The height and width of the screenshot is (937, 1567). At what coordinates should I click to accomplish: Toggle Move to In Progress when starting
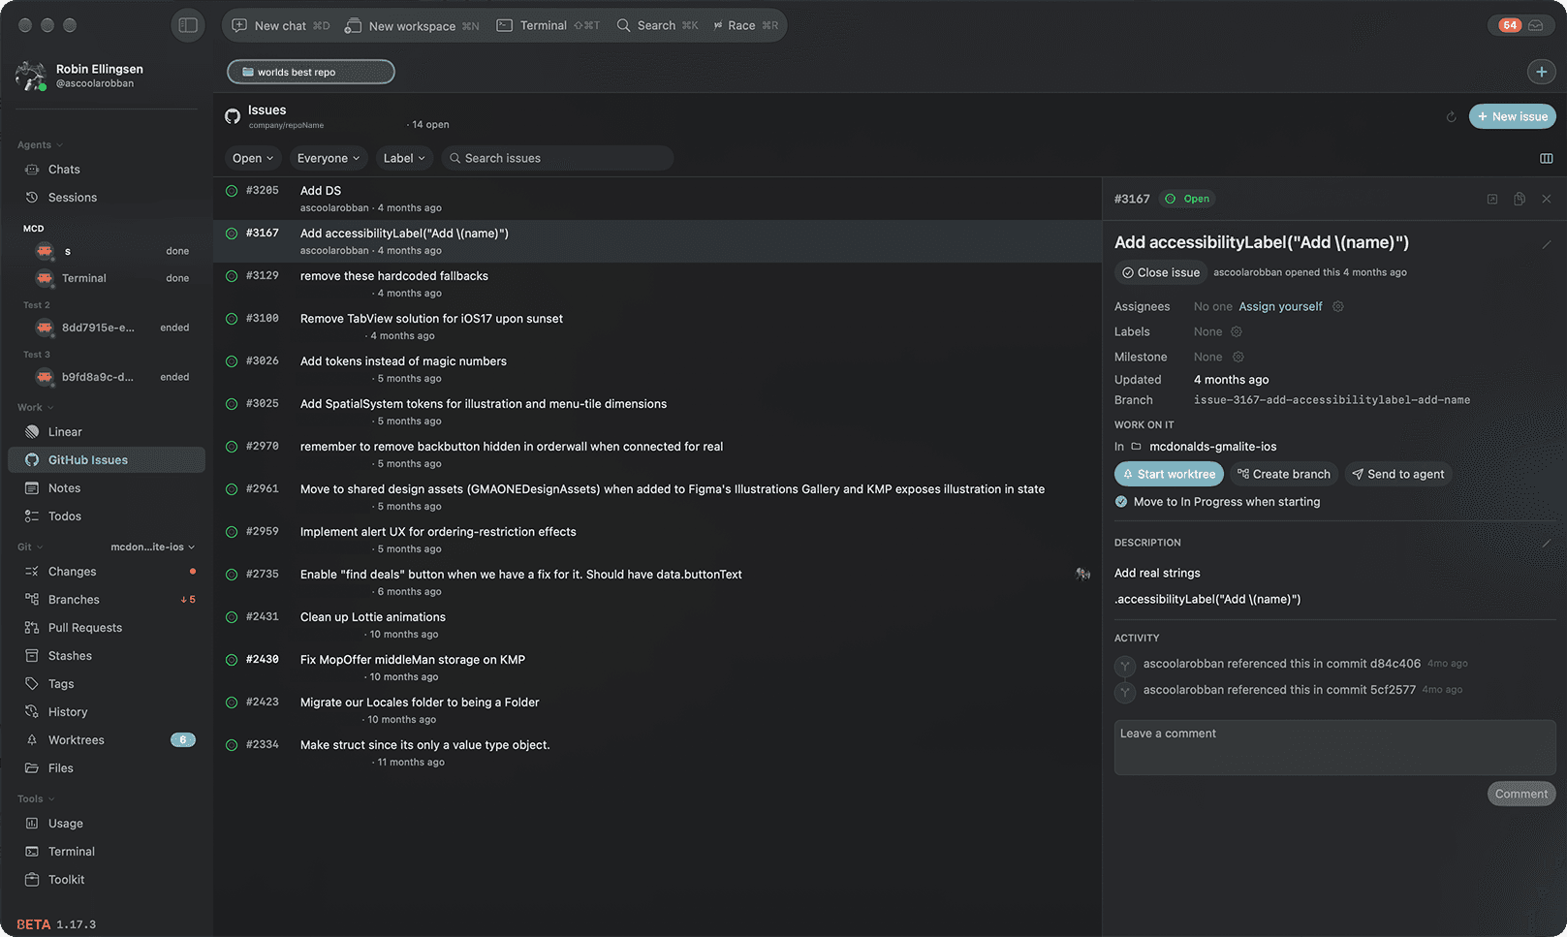(x=1121, y=502)
